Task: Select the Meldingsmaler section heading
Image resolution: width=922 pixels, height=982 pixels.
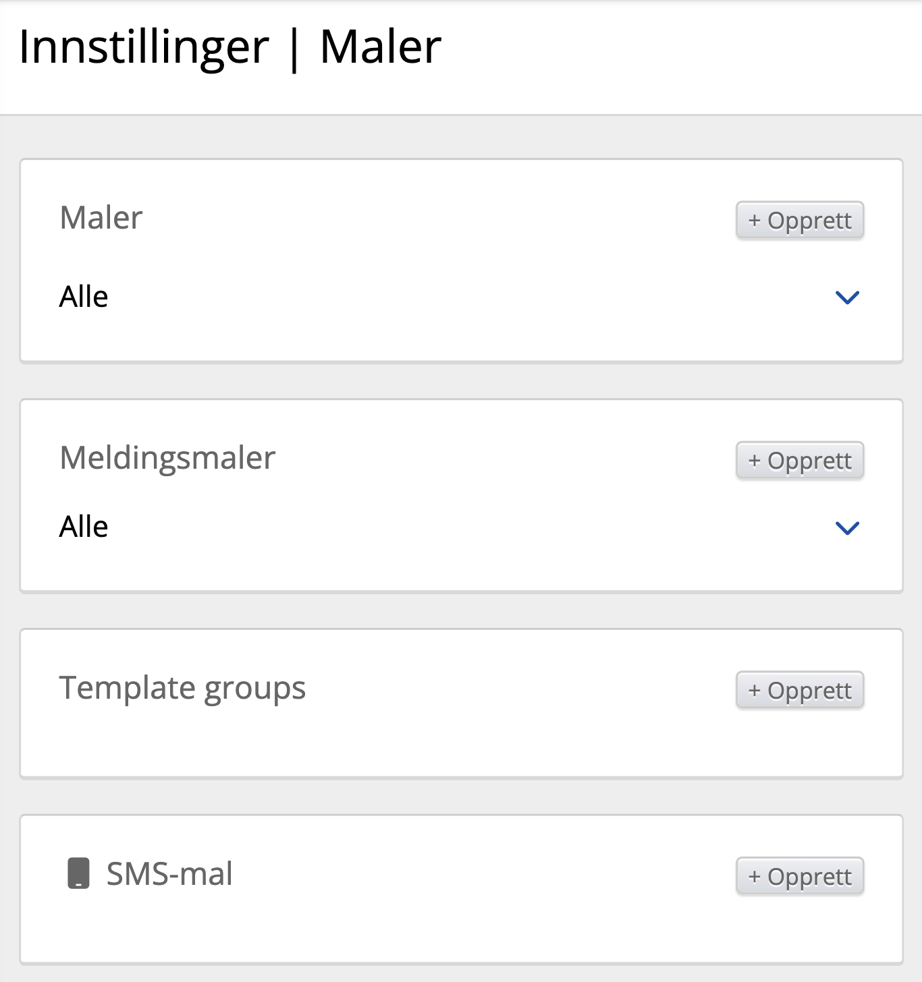Action: tap(167, 458)
